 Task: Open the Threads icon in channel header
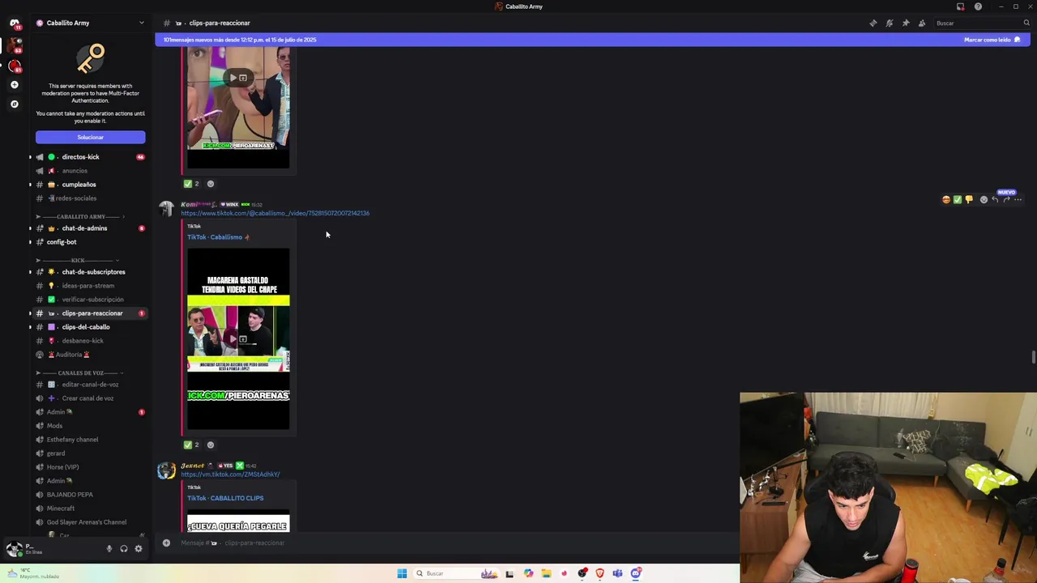[873, 23]
